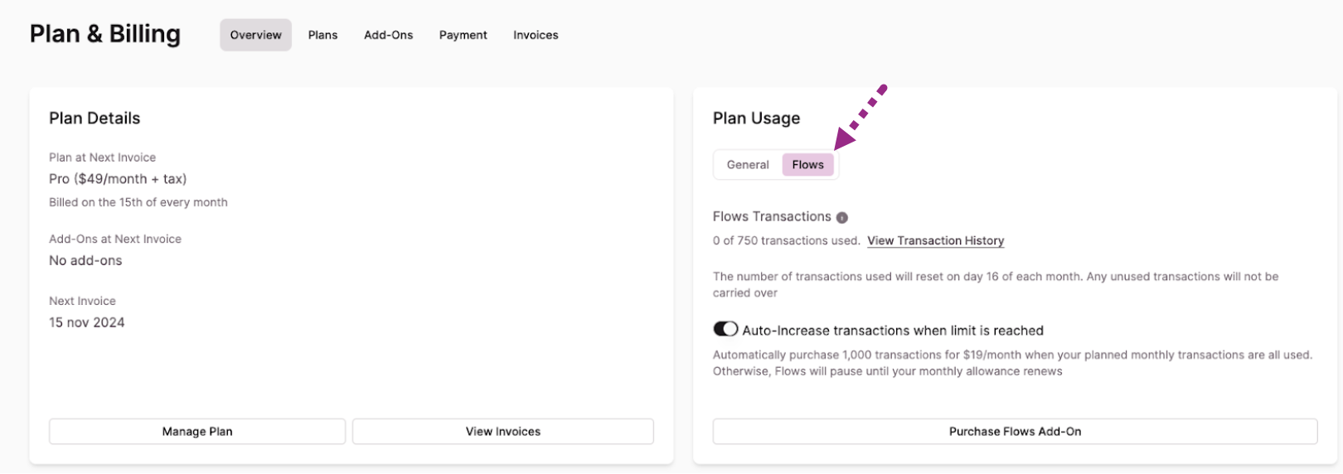1343x474 pixels.
Task: Click the Plan & Billing page title
Action: pos(105,34)
